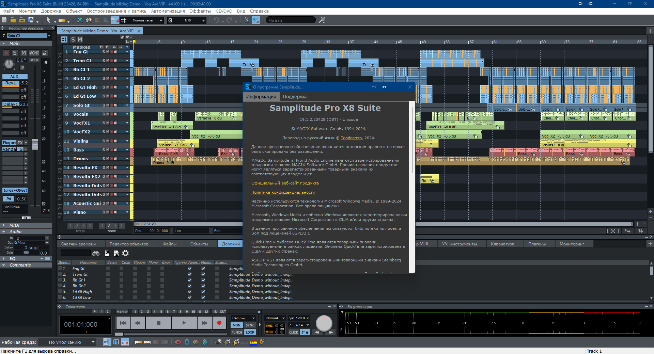This screenshot has width=654, height=354.
Task: Open the VST-инструменты tab
Action: click(x=460, y=244)
